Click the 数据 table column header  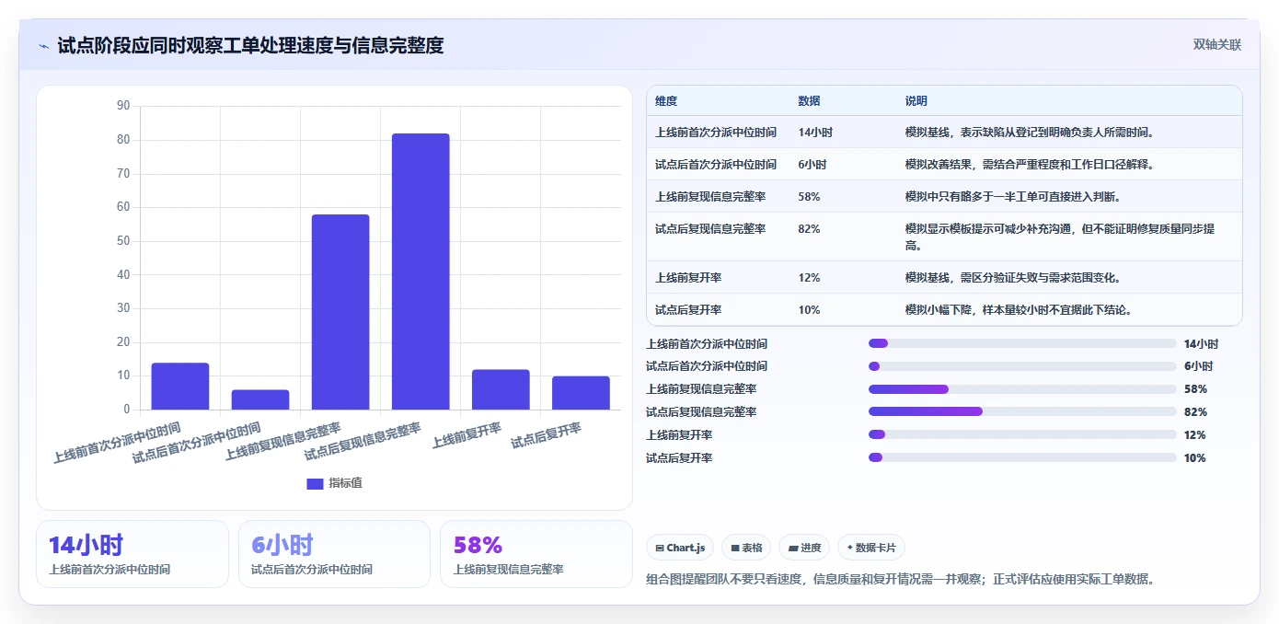tap(810, 101)
